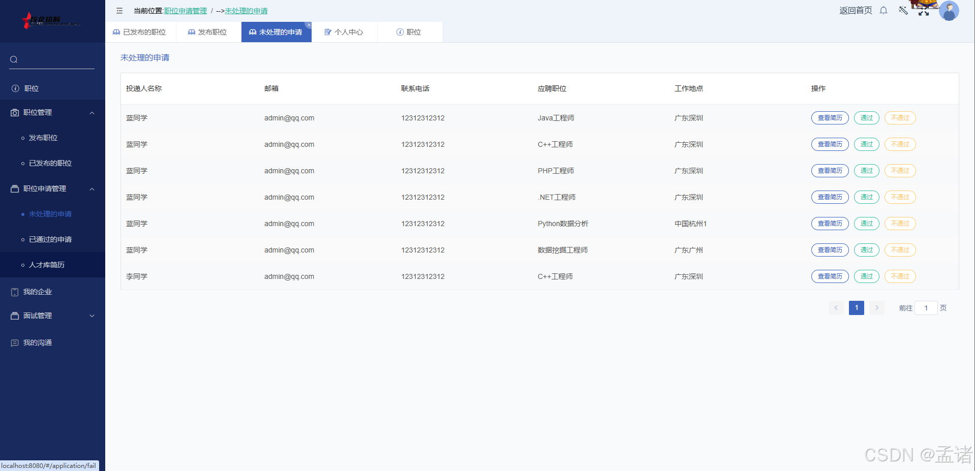Click the briefcase icon beside 面试管理
This screenshot has height=471, width=975.
15,316
